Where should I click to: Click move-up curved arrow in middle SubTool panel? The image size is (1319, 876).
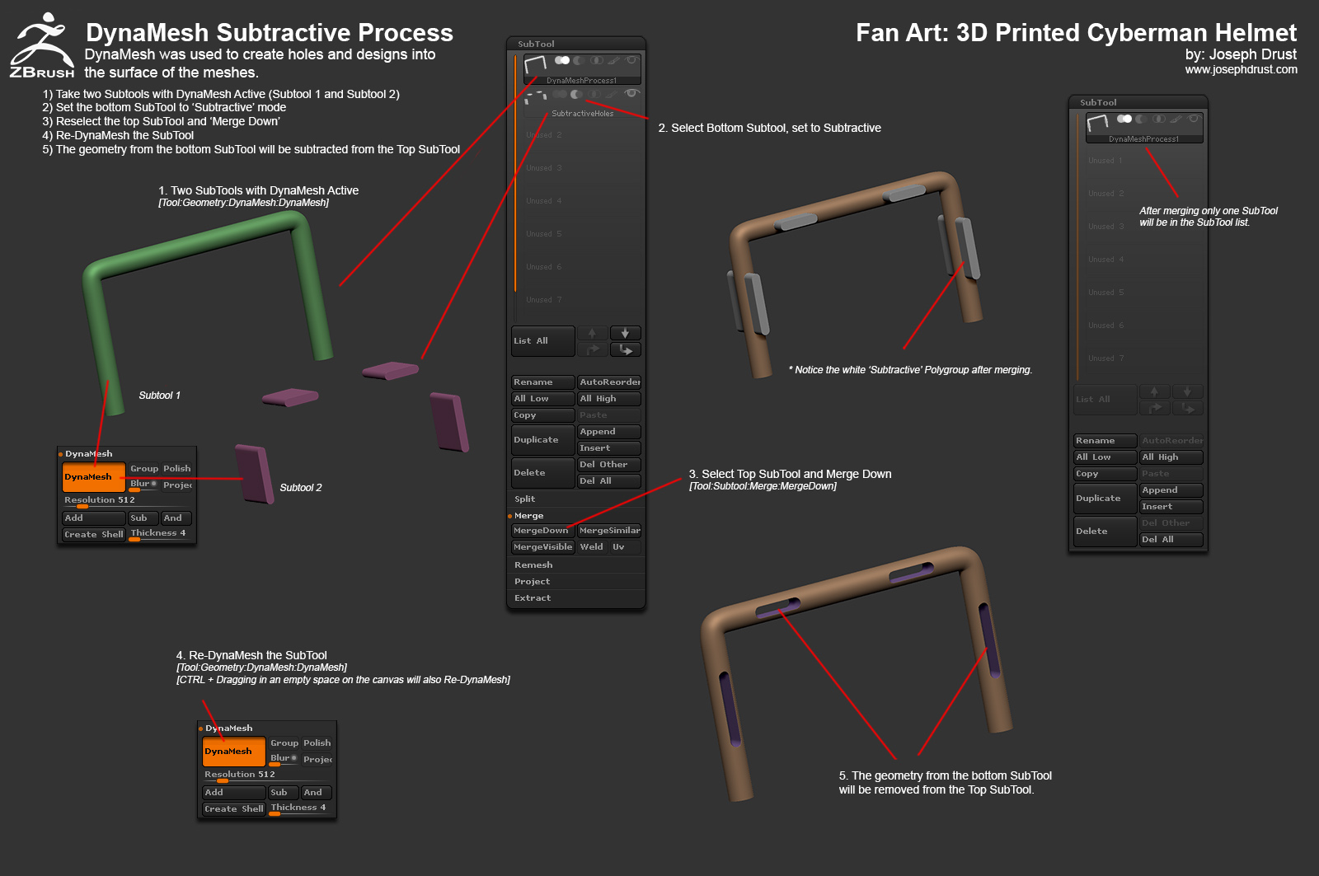point(592,349)
